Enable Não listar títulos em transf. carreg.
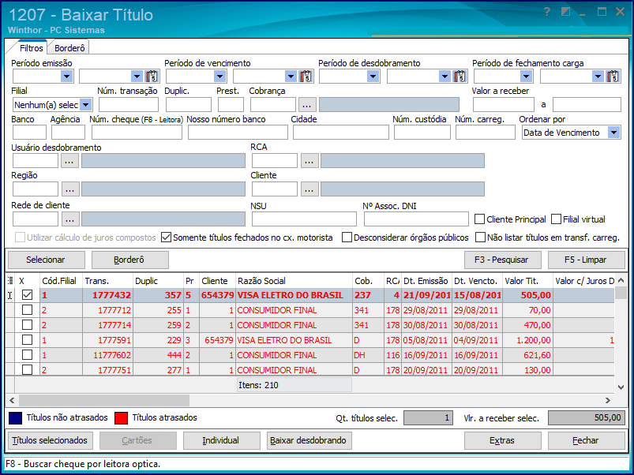Image resolution: width=634 pixels, height=475 pixels. click(x=480, y=237)
